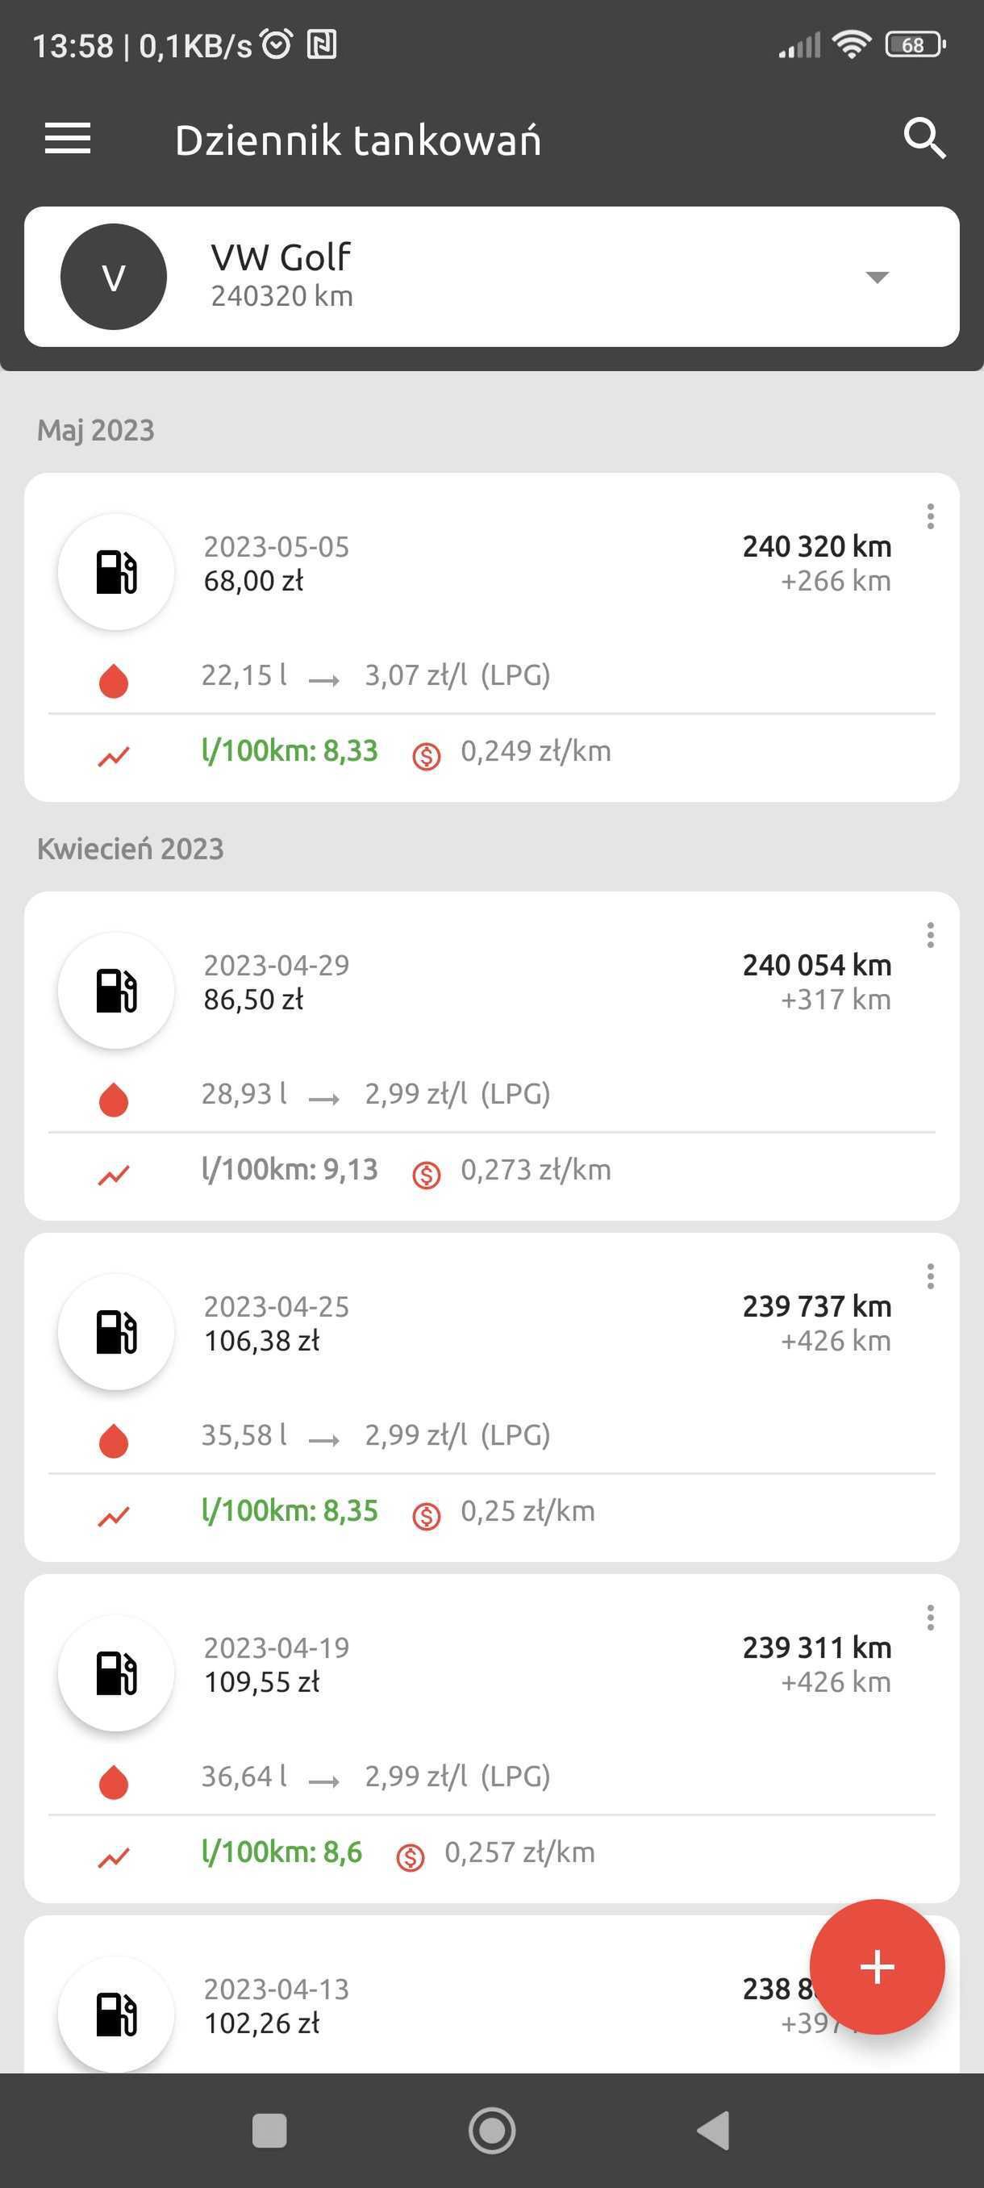Open options menu for 240 054 km entry
This screenshot has width=984, height=2188.
coord(931,935)
